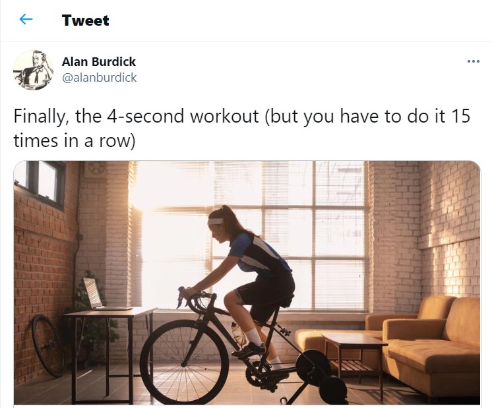Click the small window above red brick wall

(x=42, y=184)
